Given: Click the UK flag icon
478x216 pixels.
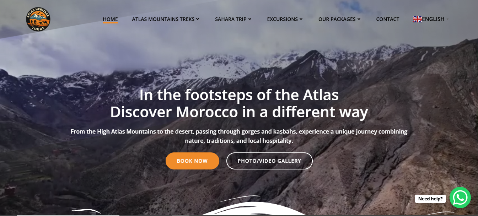Looking at the screenshot, I should 417,19.
